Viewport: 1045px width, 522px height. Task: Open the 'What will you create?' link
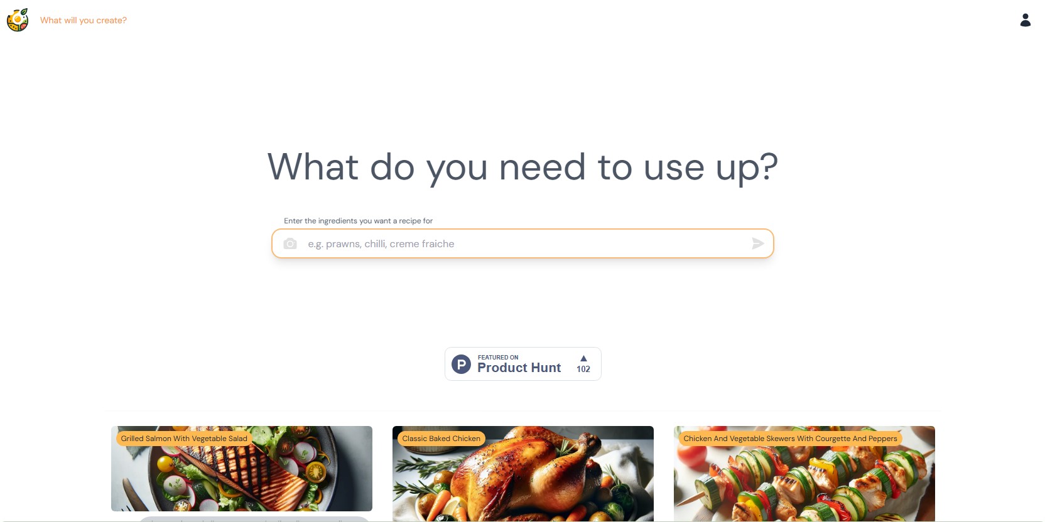[x=84, y=20]
